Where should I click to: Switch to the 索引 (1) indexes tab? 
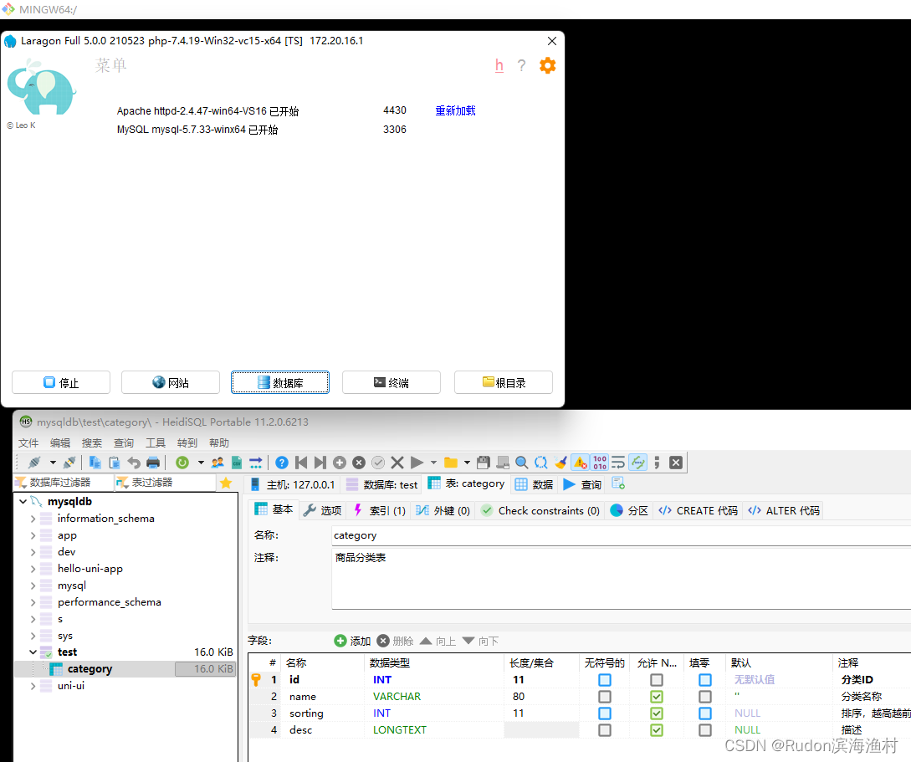pyautogui.click(x=380, y=510)
